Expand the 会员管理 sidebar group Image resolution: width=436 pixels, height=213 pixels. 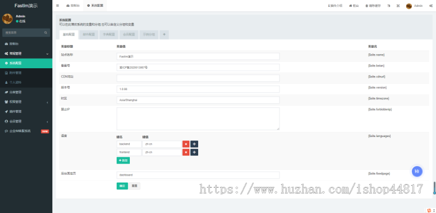coord(26,122)
